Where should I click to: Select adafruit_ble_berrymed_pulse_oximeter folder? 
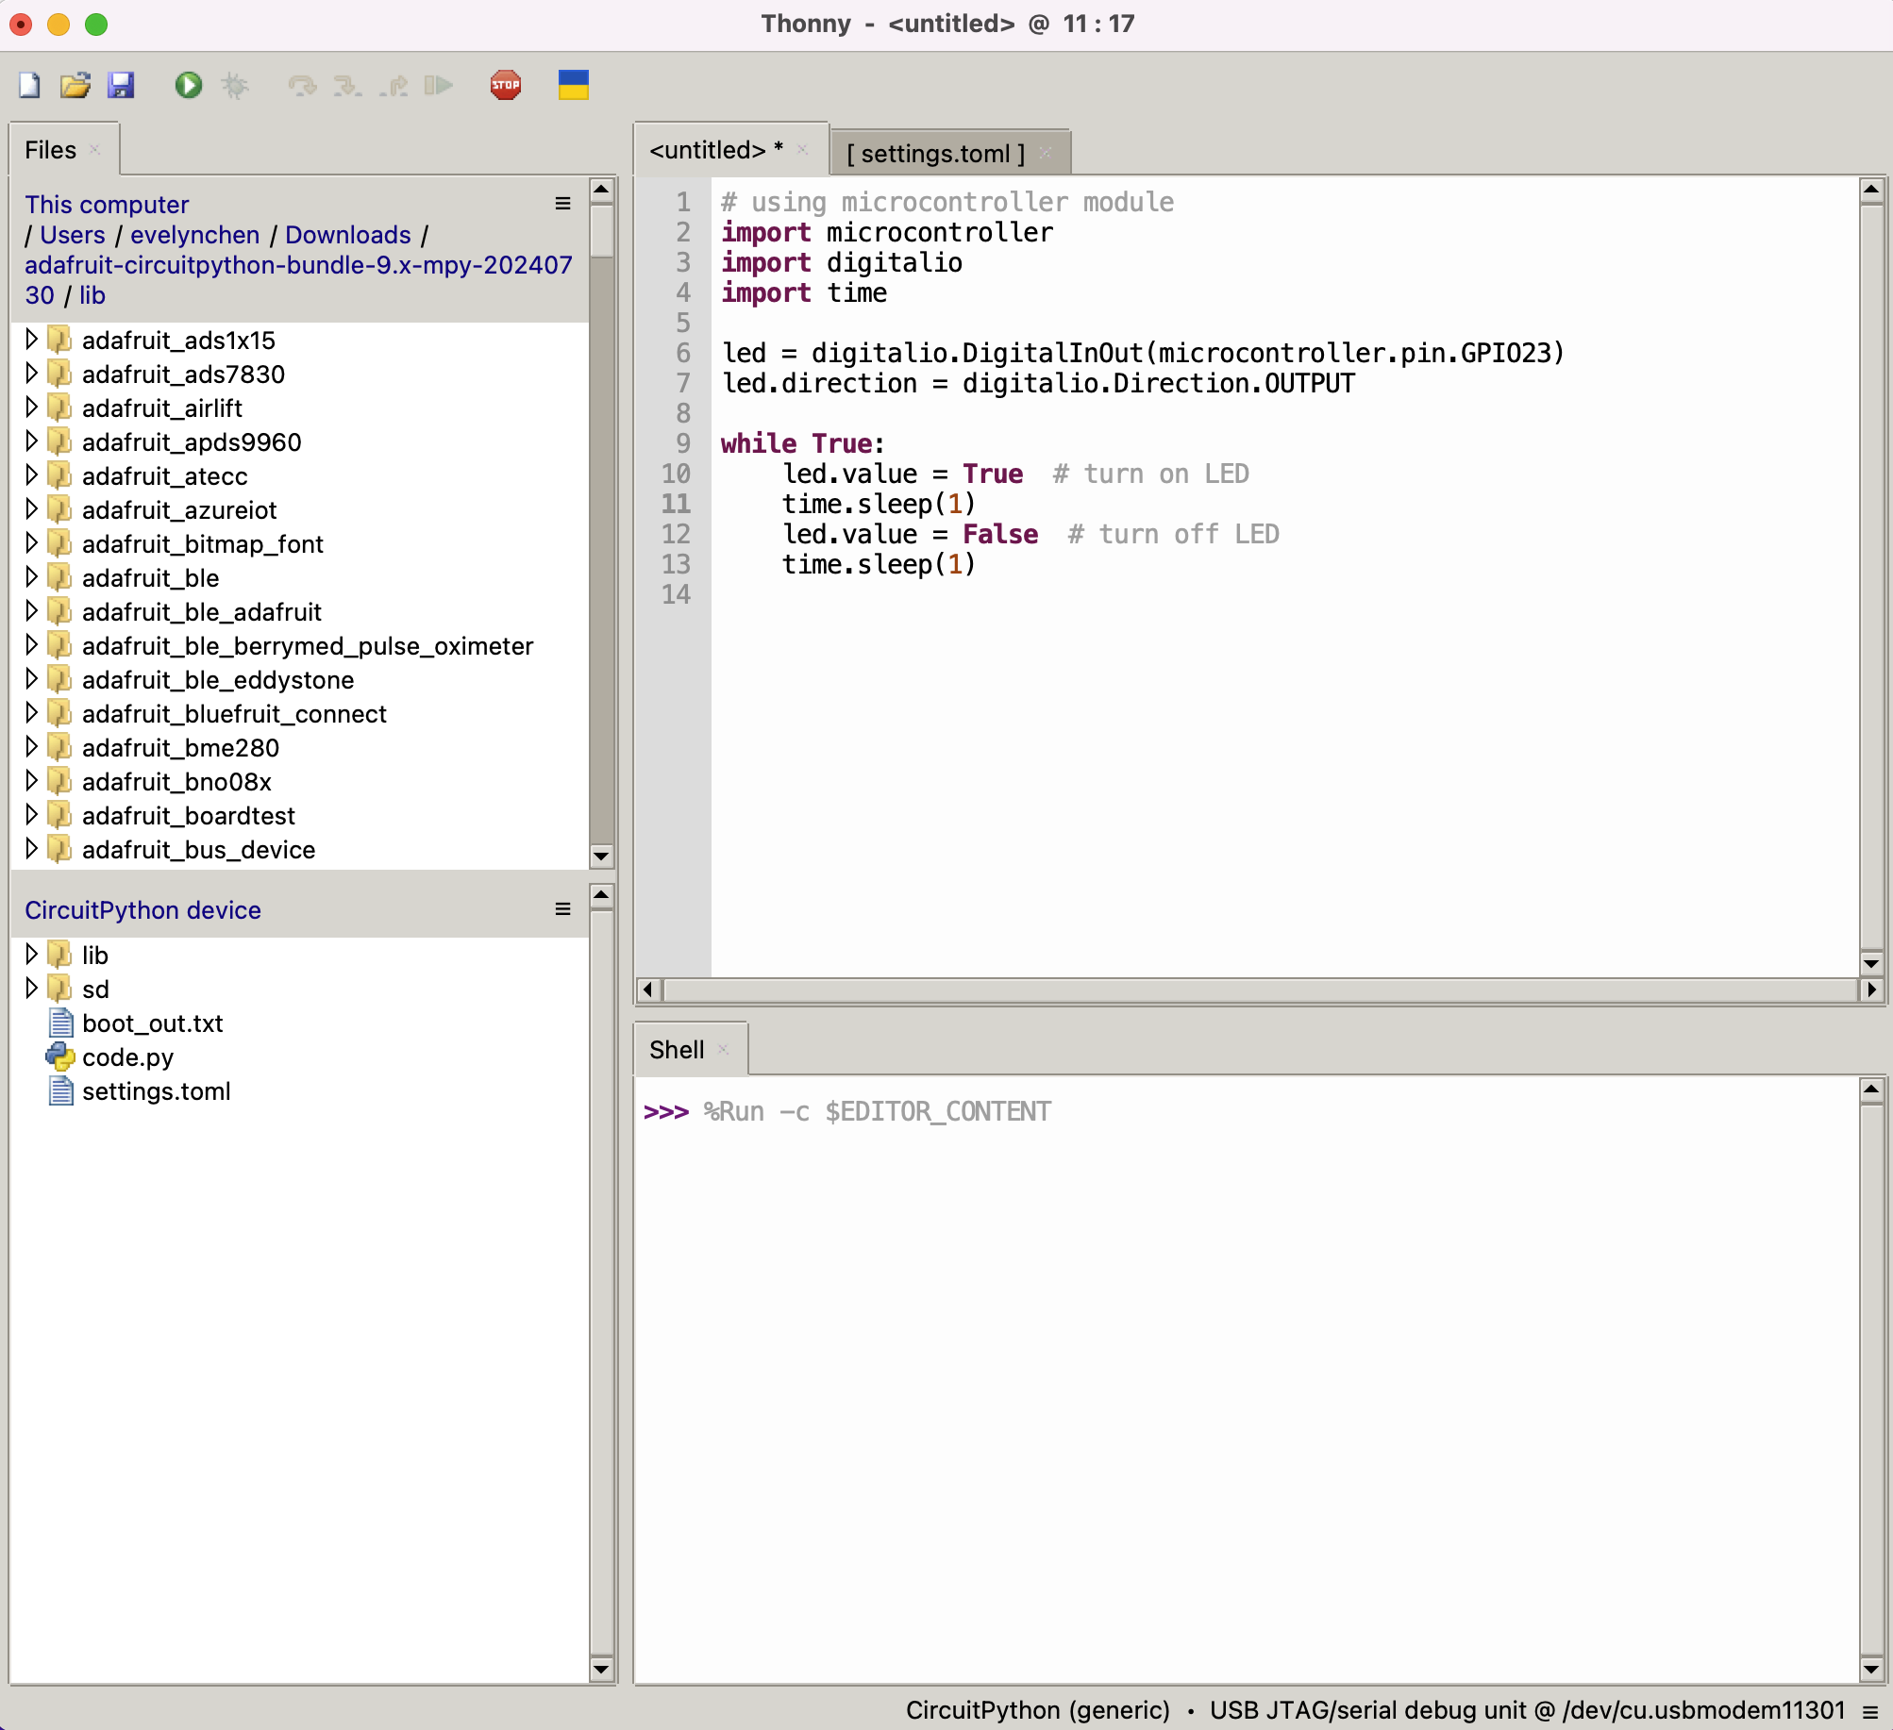coord(308,646)
